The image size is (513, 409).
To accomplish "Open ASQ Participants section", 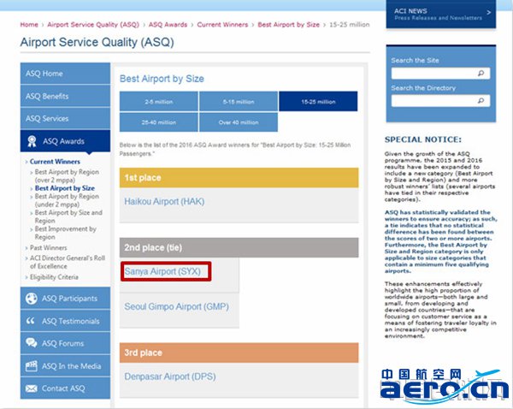I will pos(65,299).
